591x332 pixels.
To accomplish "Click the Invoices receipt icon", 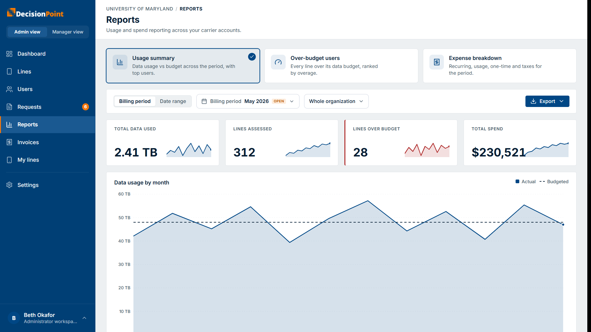I will pos(9,142).
